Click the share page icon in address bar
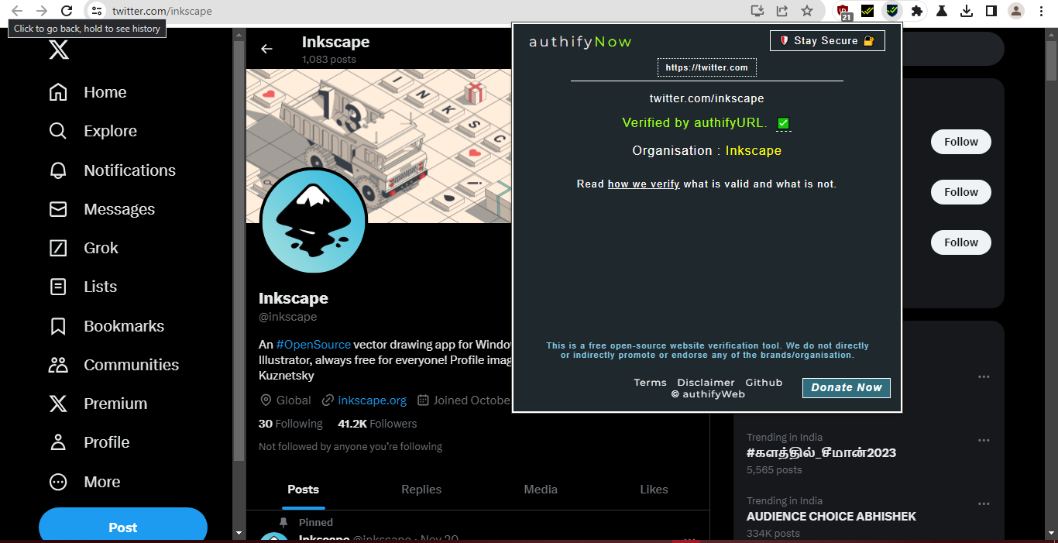Screen dimensions: 1058x543 [782, 11]
